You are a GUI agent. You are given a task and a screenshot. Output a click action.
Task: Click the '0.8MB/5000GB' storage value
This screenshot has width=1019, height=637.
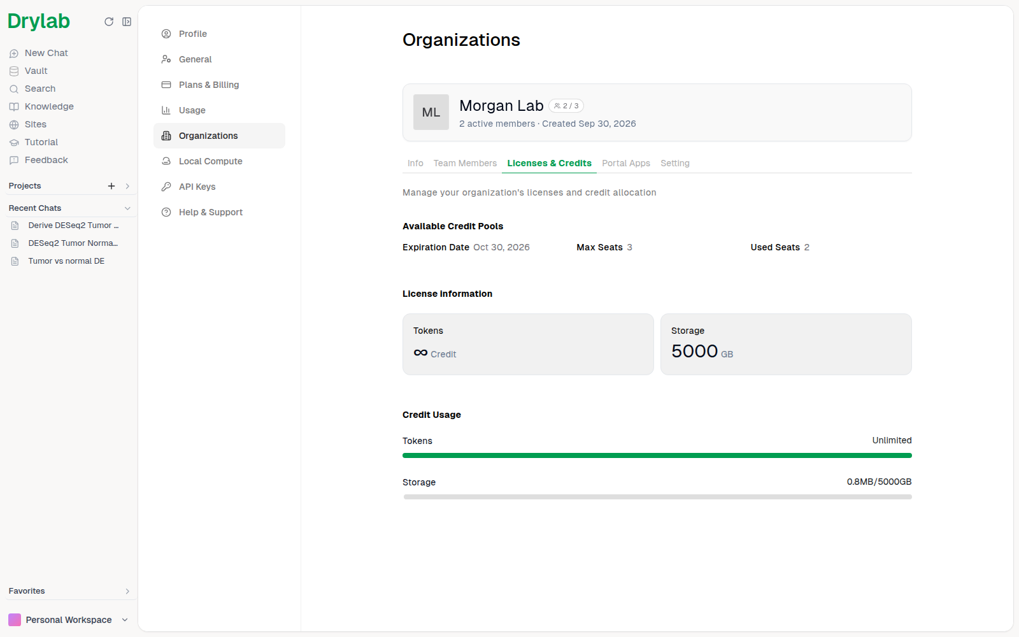click(x=879, y=482)
